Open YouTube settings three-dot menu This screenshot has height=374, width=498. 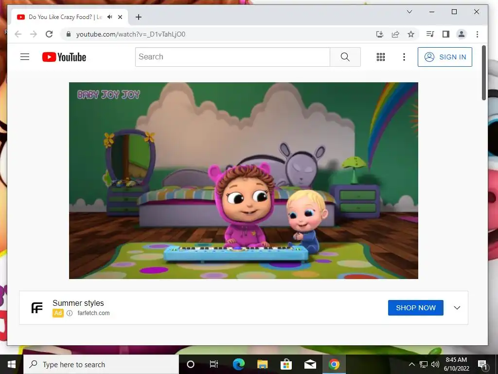tap(404, 57)
